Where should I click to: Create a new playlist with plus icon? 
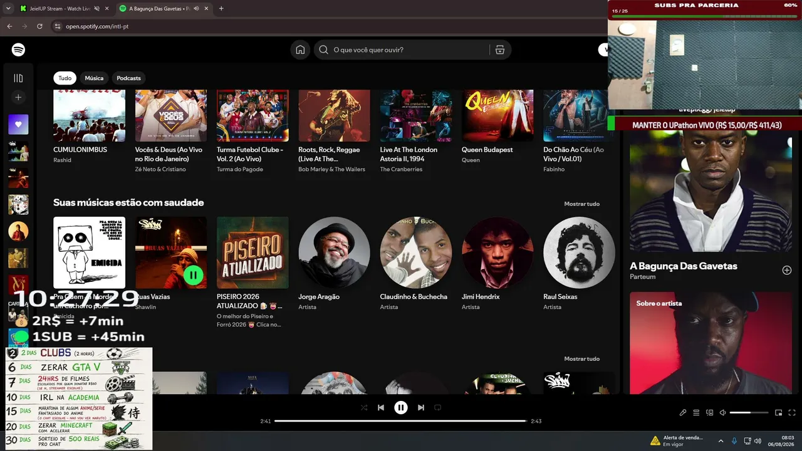pyautogui.click(x=18, y=97)
